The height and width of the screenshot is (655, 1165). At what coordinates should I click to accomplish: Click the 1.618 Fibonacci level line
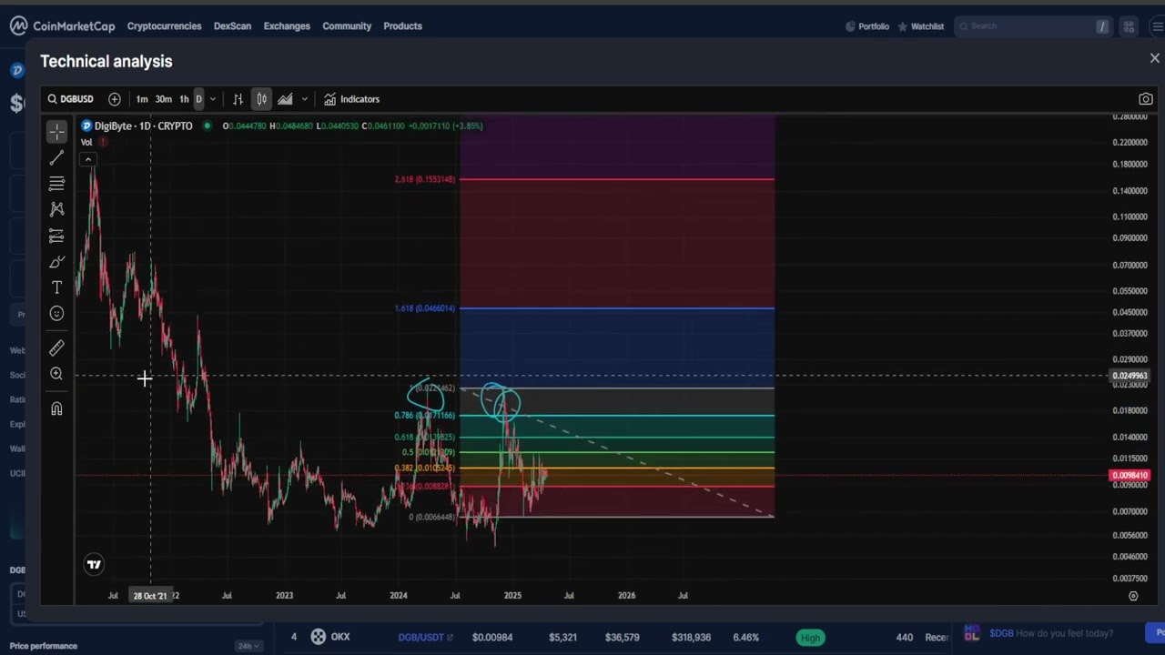pyautogui.click(x=617, y=308)
